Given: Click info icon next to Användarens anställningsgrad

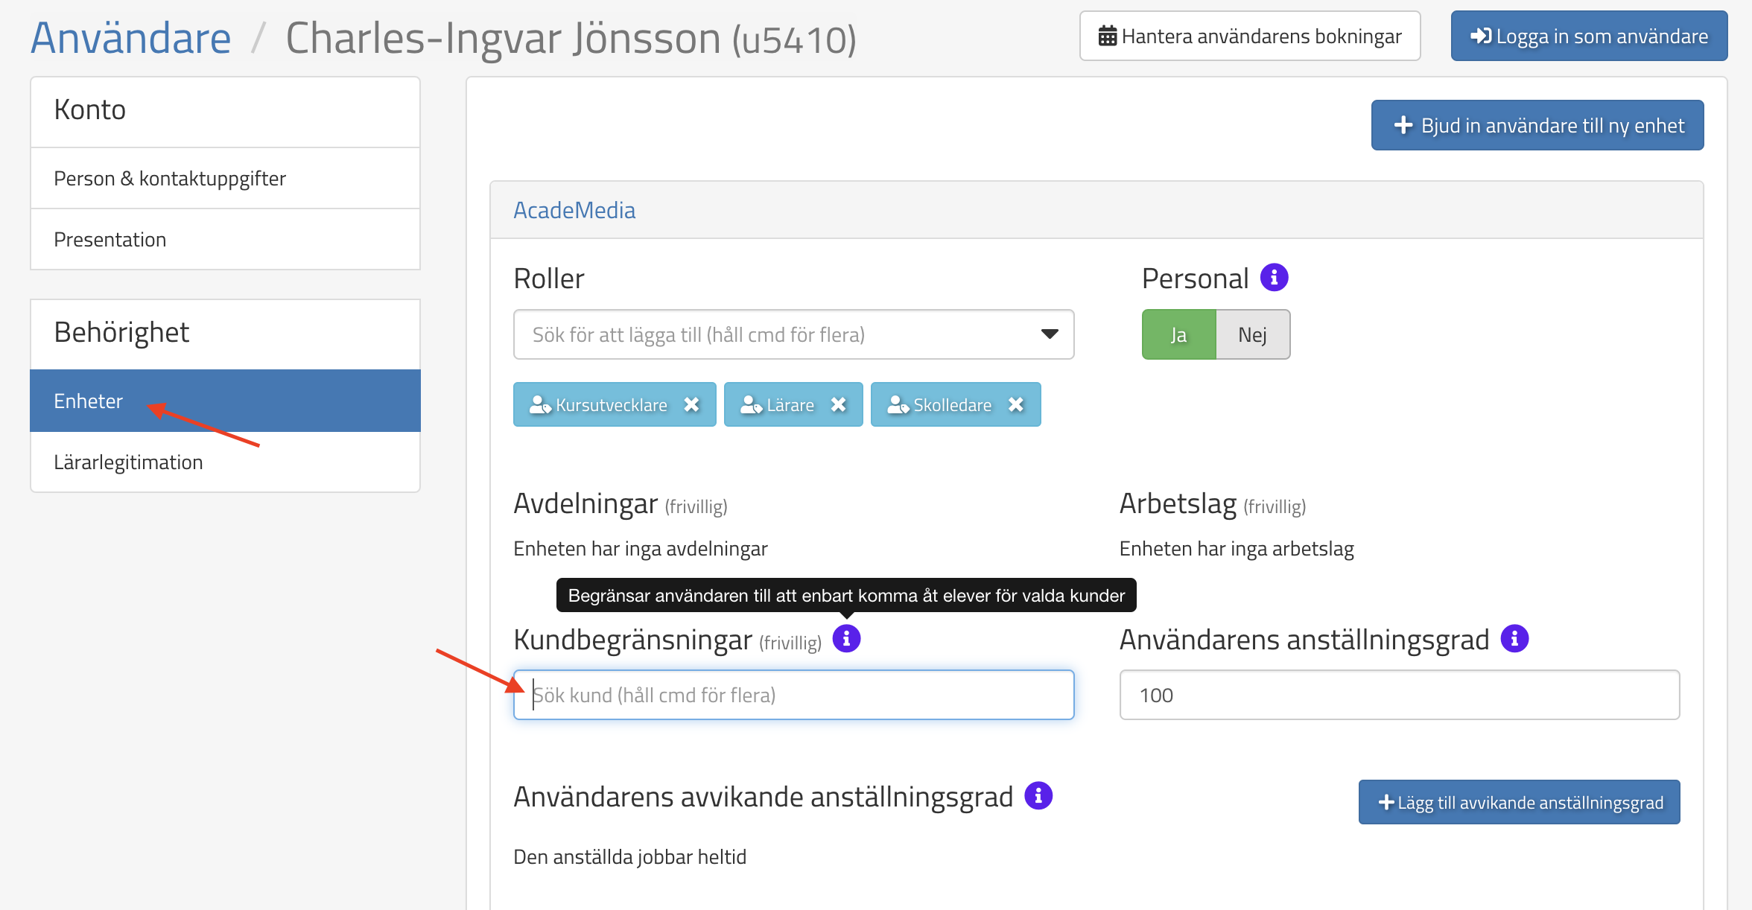Looking at the screenshot, I should click(1514, 638).
